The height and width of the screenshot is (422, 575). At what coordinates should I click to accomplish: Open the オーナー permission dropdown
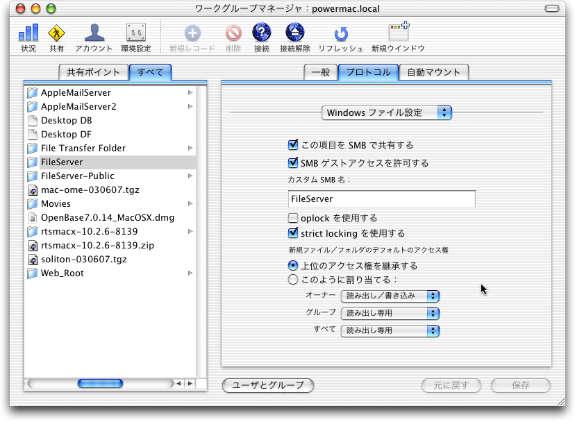390,296
